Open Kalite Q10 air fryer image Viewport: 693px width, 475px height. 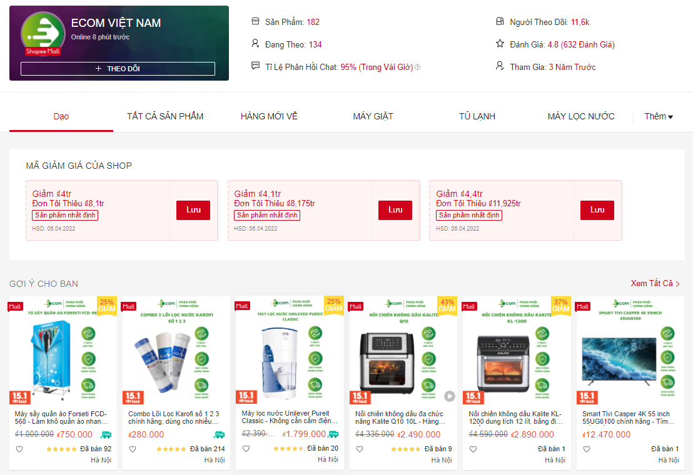tap(403, 351)
